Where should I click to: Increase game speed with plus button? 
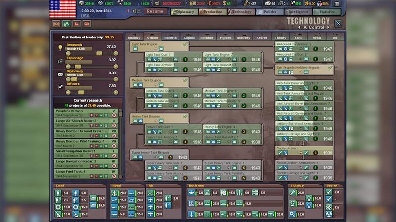point(134,11)
